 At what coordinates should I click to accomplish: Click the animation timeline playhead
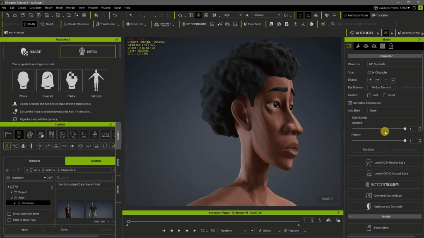tap(129, 221)
